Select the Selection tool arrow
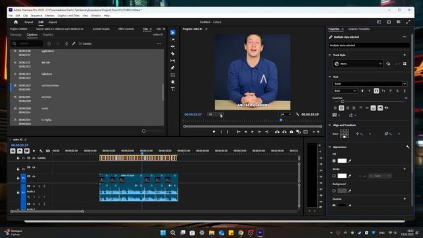 [173, 32]
